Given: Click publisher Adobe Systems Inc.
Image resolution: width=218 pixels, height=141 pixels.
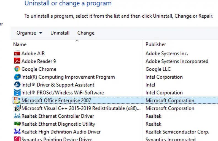Looking at the screenshot, I should pos(167,54).
